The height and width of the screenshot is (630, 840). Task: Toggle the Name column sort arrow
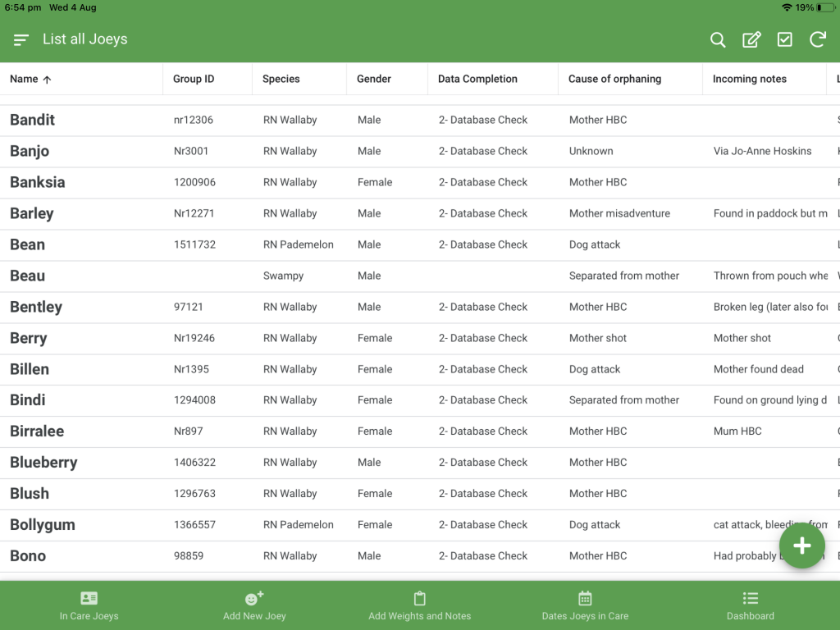pyautogui.click(x=47, y=80)
